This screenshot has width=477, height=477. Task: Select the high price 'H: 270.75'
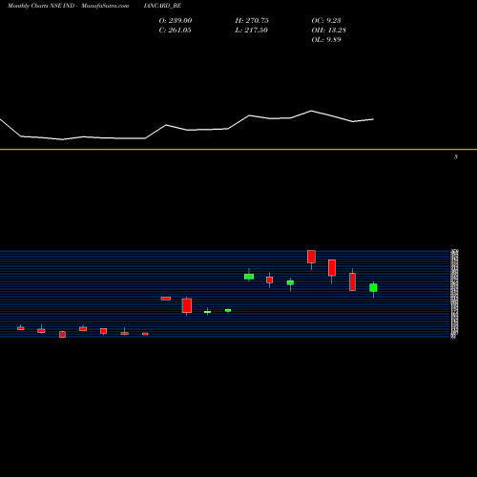pyautogui.click(x=252, y=20)
